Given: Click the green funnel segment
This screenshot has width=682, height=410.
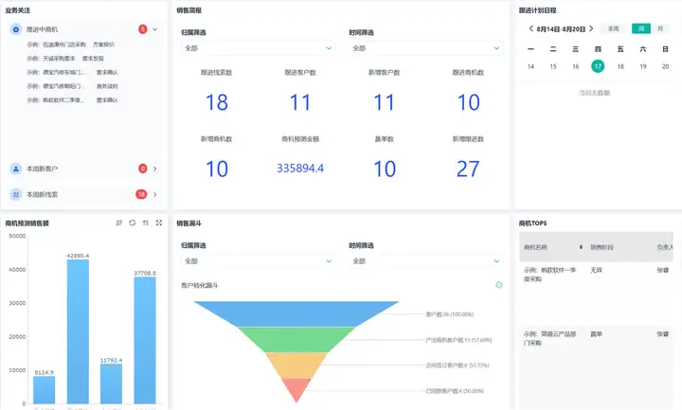Looking at the screenshot, I should 296,340.
